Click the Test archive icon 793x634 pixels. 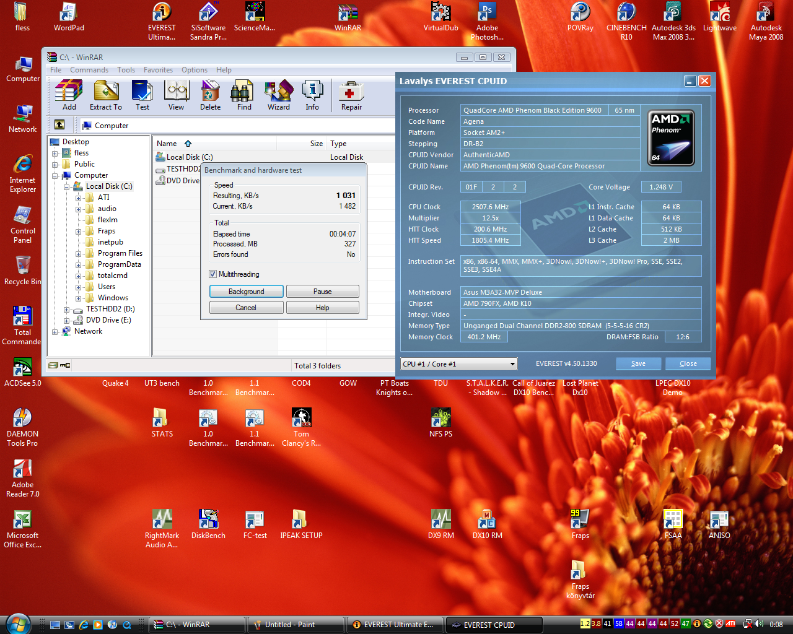tap(142, 95)
